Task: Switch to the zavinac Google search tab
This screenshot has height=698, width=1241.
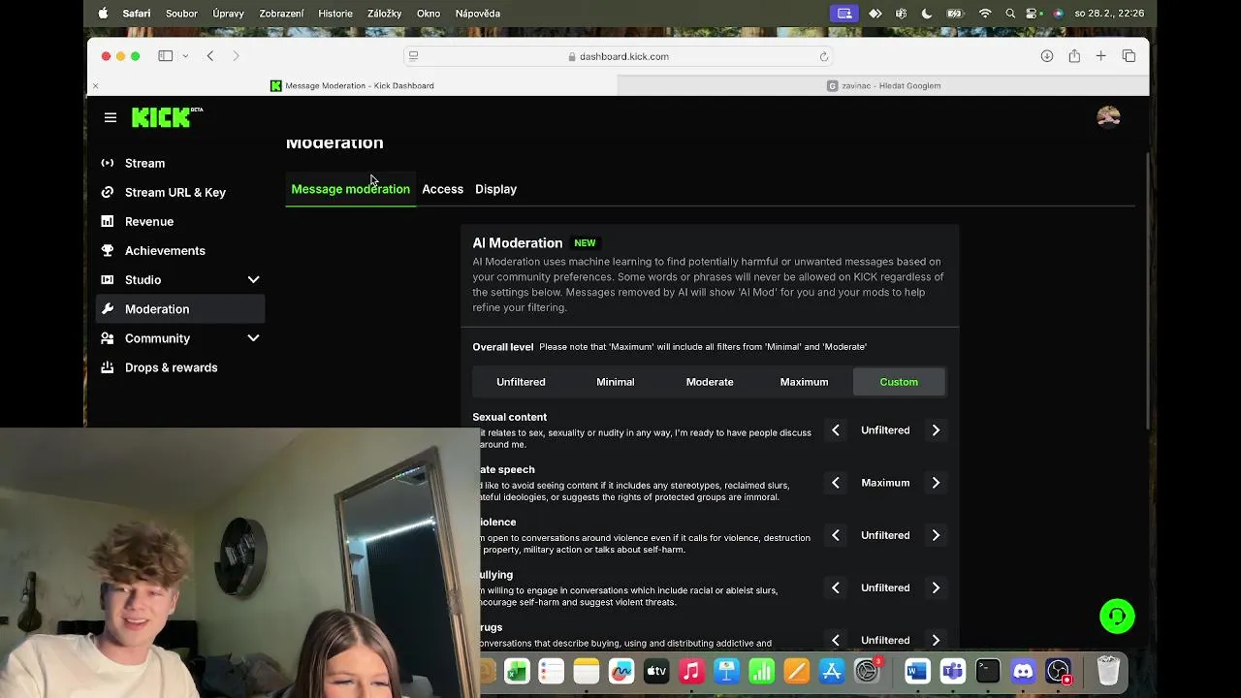Action: pyautogui.click(x=883, y=85)
